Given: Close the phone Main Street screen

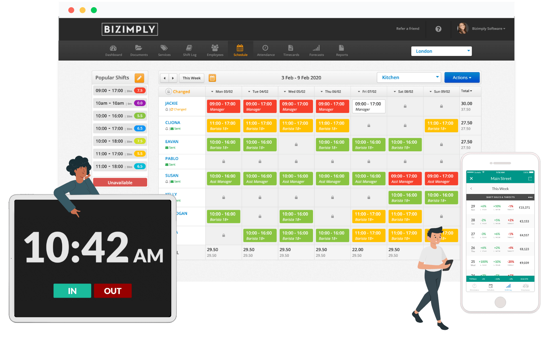Looking at the screenshot, I should 471,179.
